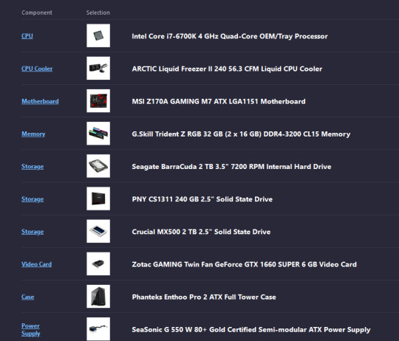
Task: Open the CPU Cooler component link
Action: 37,69
